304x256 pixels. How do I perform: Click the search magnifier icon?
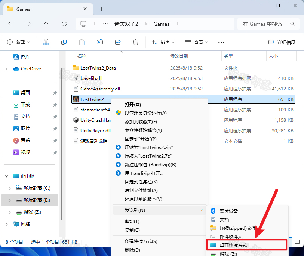(292, 24)
